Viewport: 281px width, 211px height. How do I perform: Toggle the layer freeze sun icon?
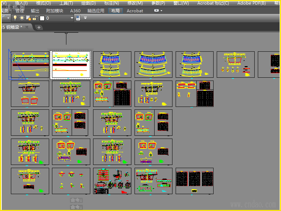click(22, 18)
